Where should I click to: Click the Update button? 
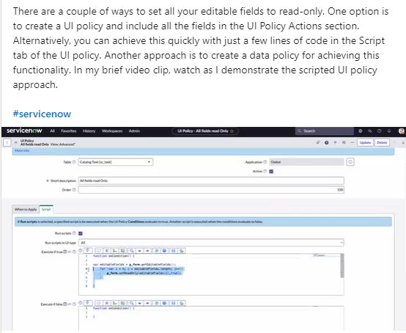(365, 142)
